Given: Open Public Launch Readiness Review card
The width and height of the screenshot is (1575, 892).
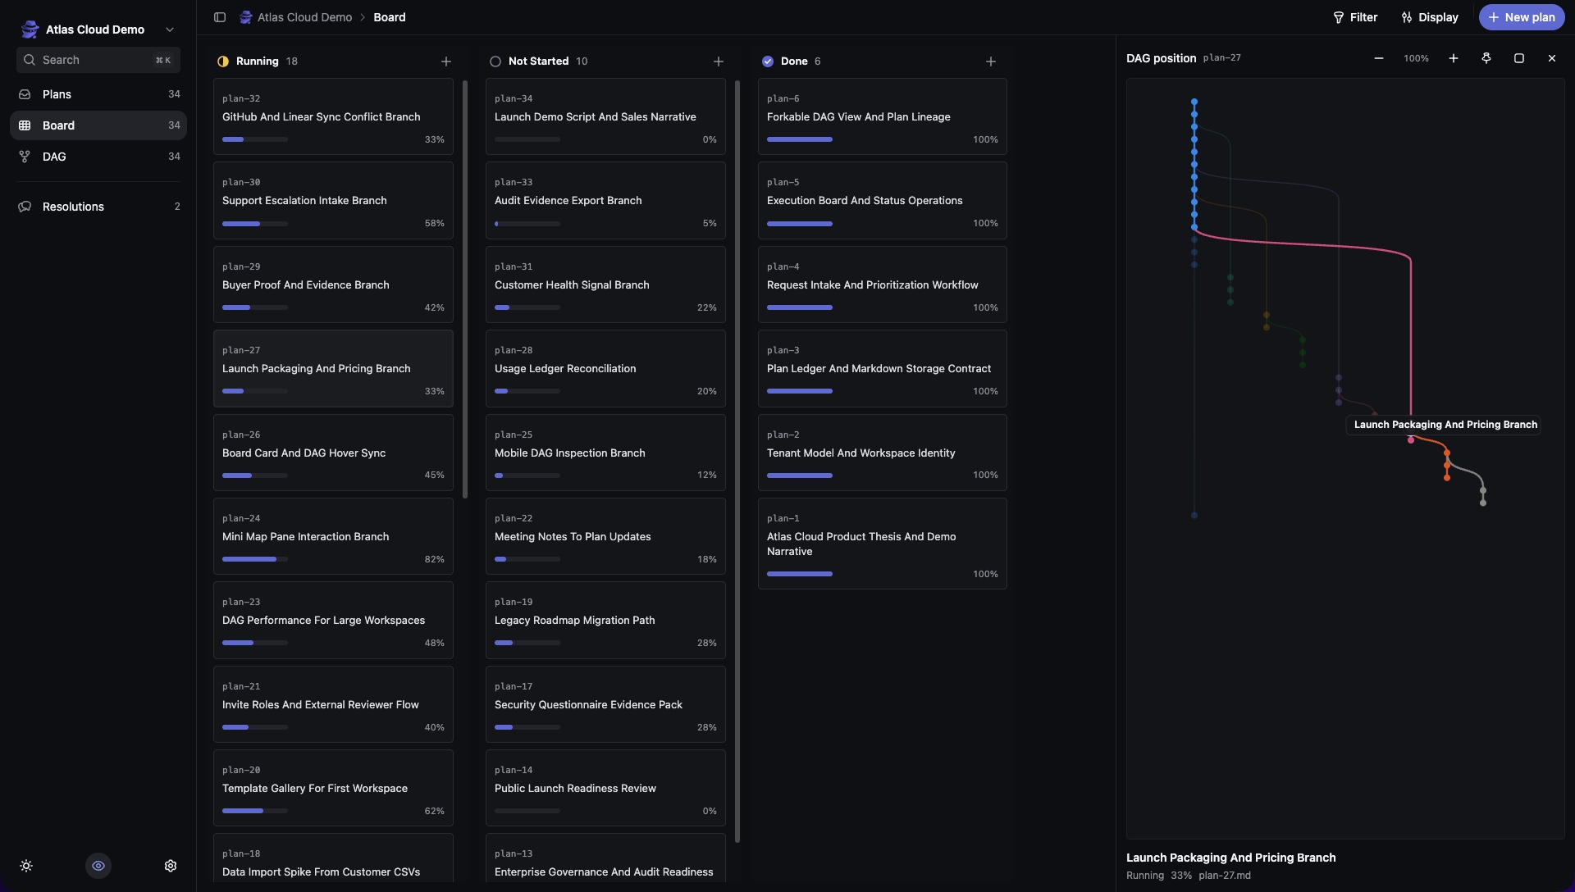Looking at the screenshot, I should click(605, 788).
